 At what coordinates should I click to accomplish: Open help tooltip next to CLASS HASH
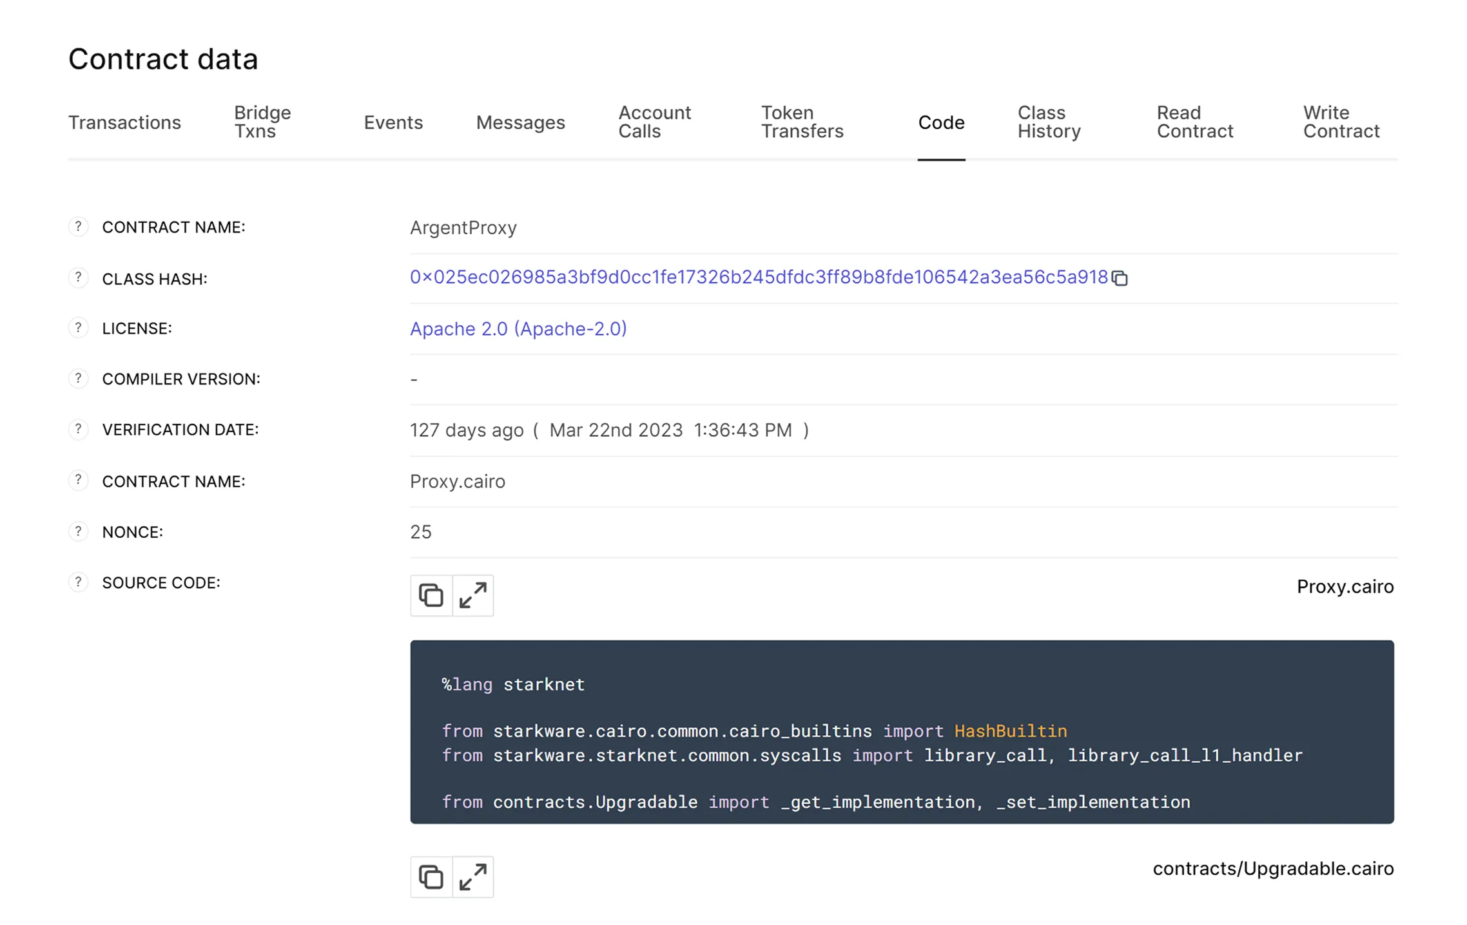[79, 278]
